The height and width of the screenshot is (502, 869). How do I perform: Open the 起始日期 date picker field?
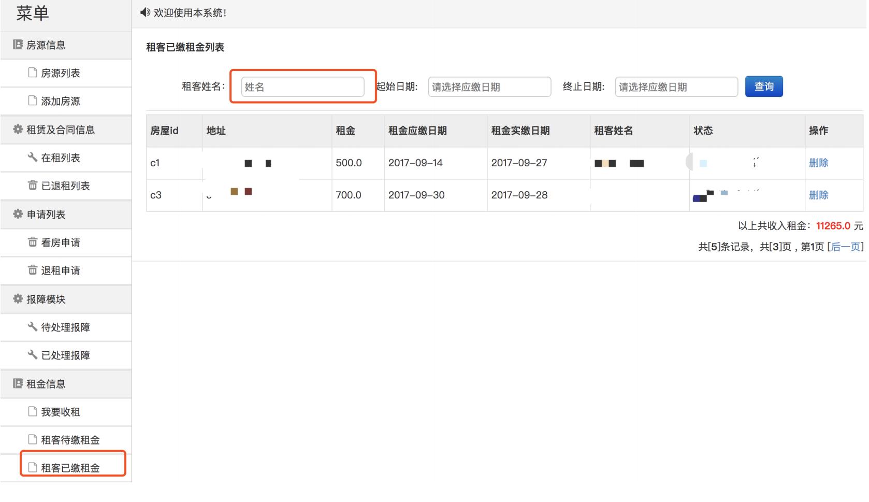pyautogui.click(x=489, y=87)
